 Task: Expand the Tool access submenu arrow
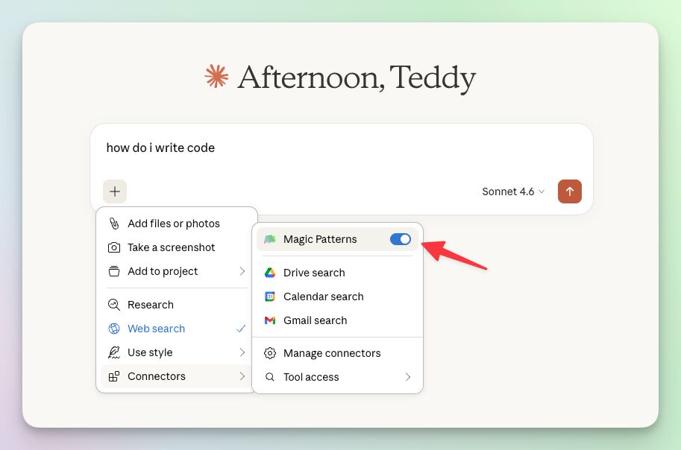(x=408, y=377)
